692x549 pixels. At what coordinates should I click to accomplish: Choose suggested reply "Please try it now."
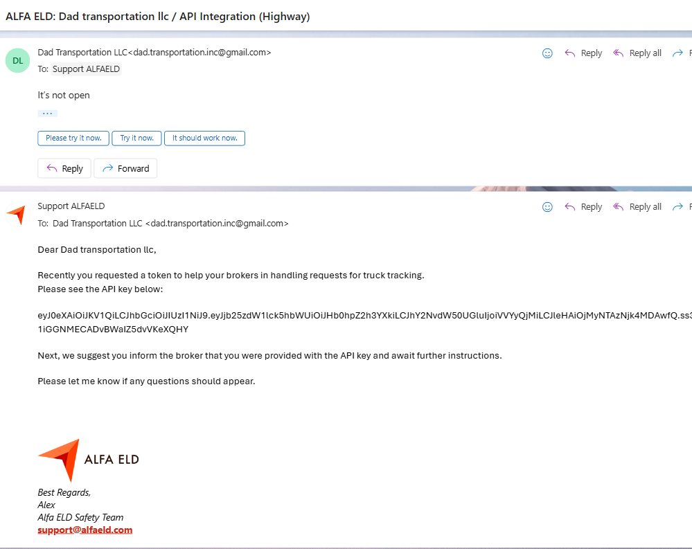73,138
